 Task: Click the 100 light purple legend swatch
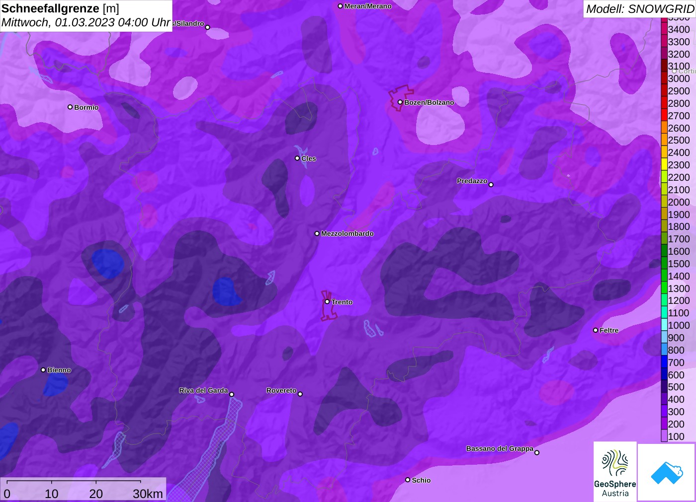[664, 436]
